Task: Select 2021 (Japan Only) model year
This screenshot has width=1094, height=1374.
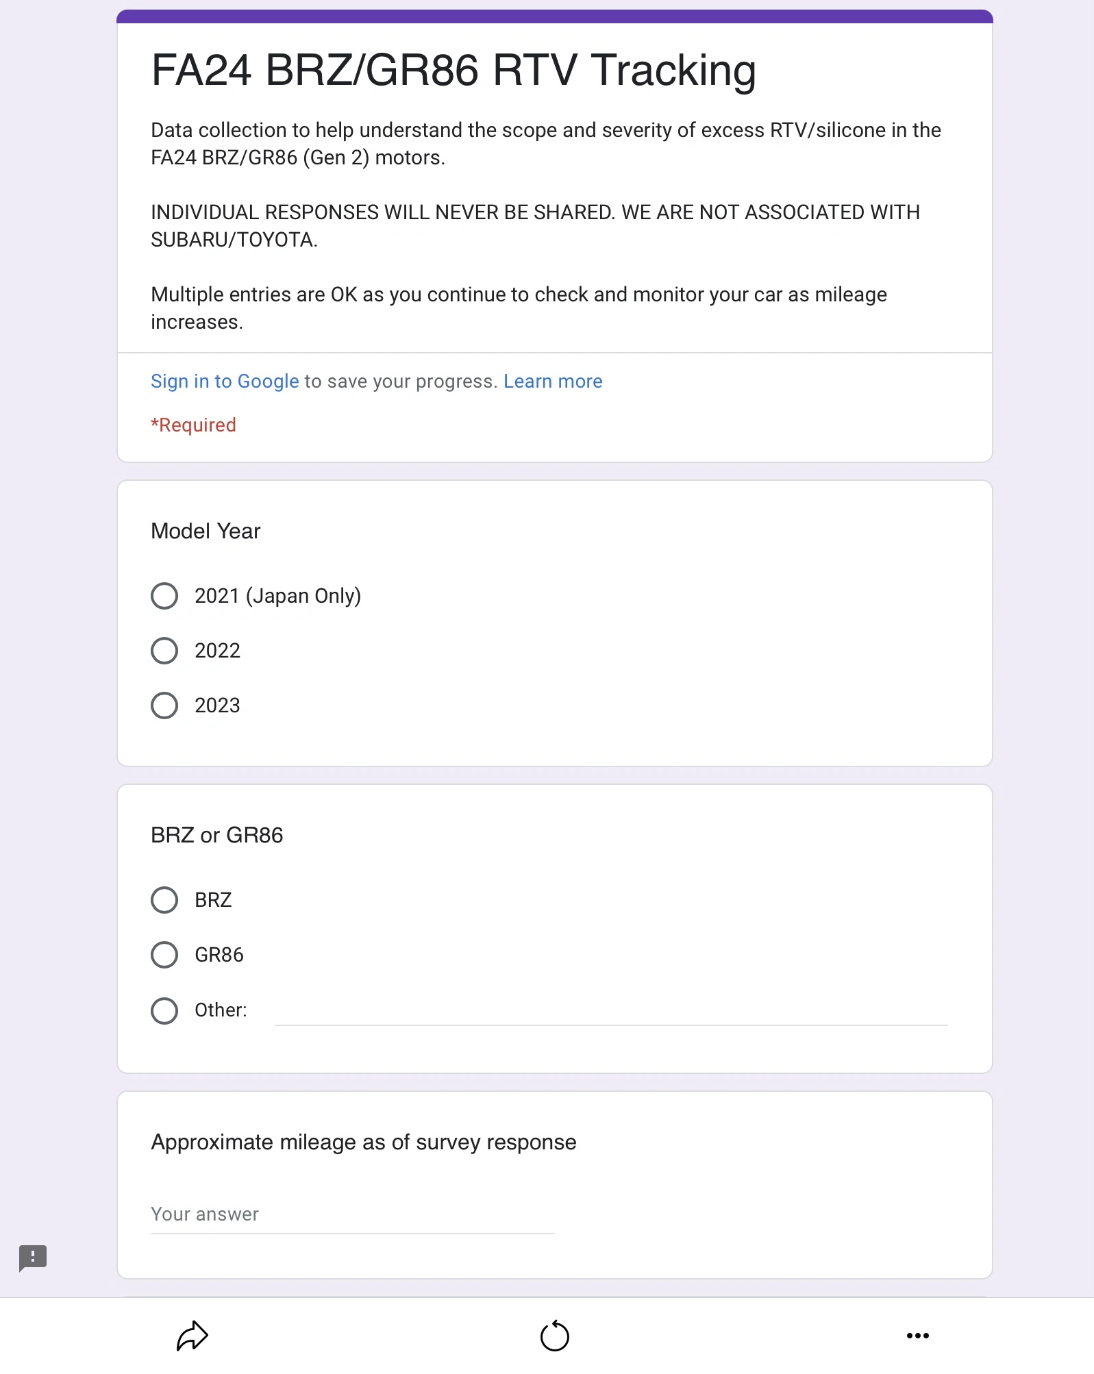Action: tap(164, 596)
